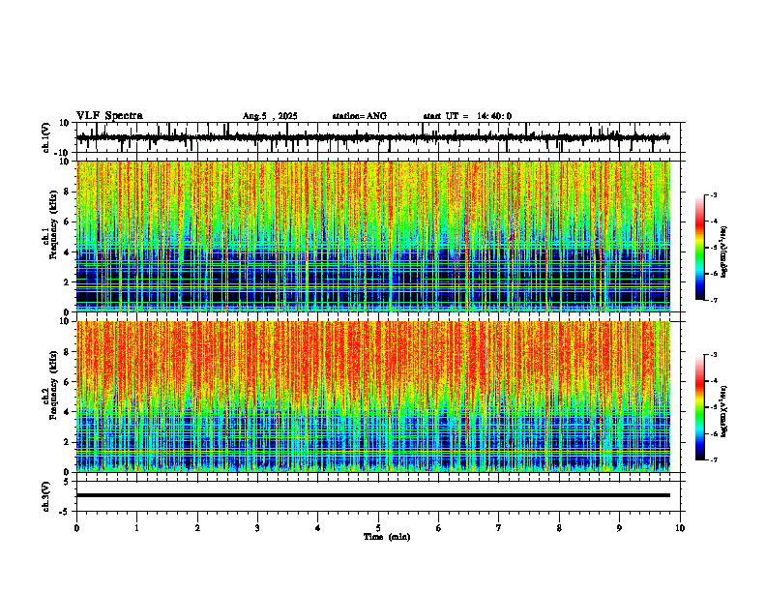Click time axis tick label "3"
The width and height of the screenshot is (766, 592).
click(257, 528)
